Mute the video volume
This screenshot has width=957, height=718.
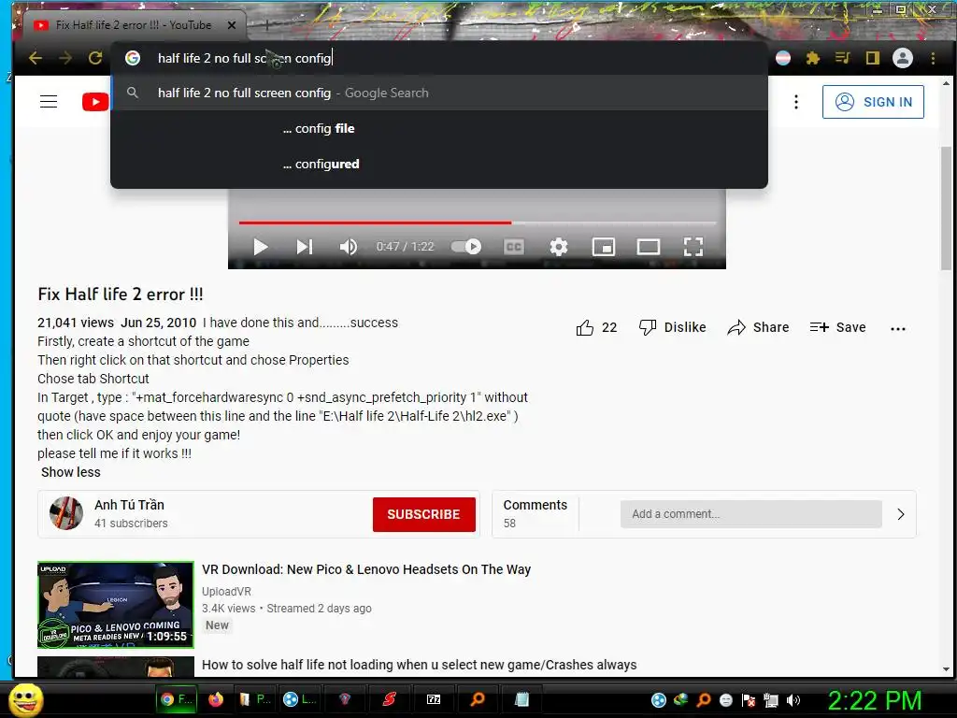click(x=348, y=247)
